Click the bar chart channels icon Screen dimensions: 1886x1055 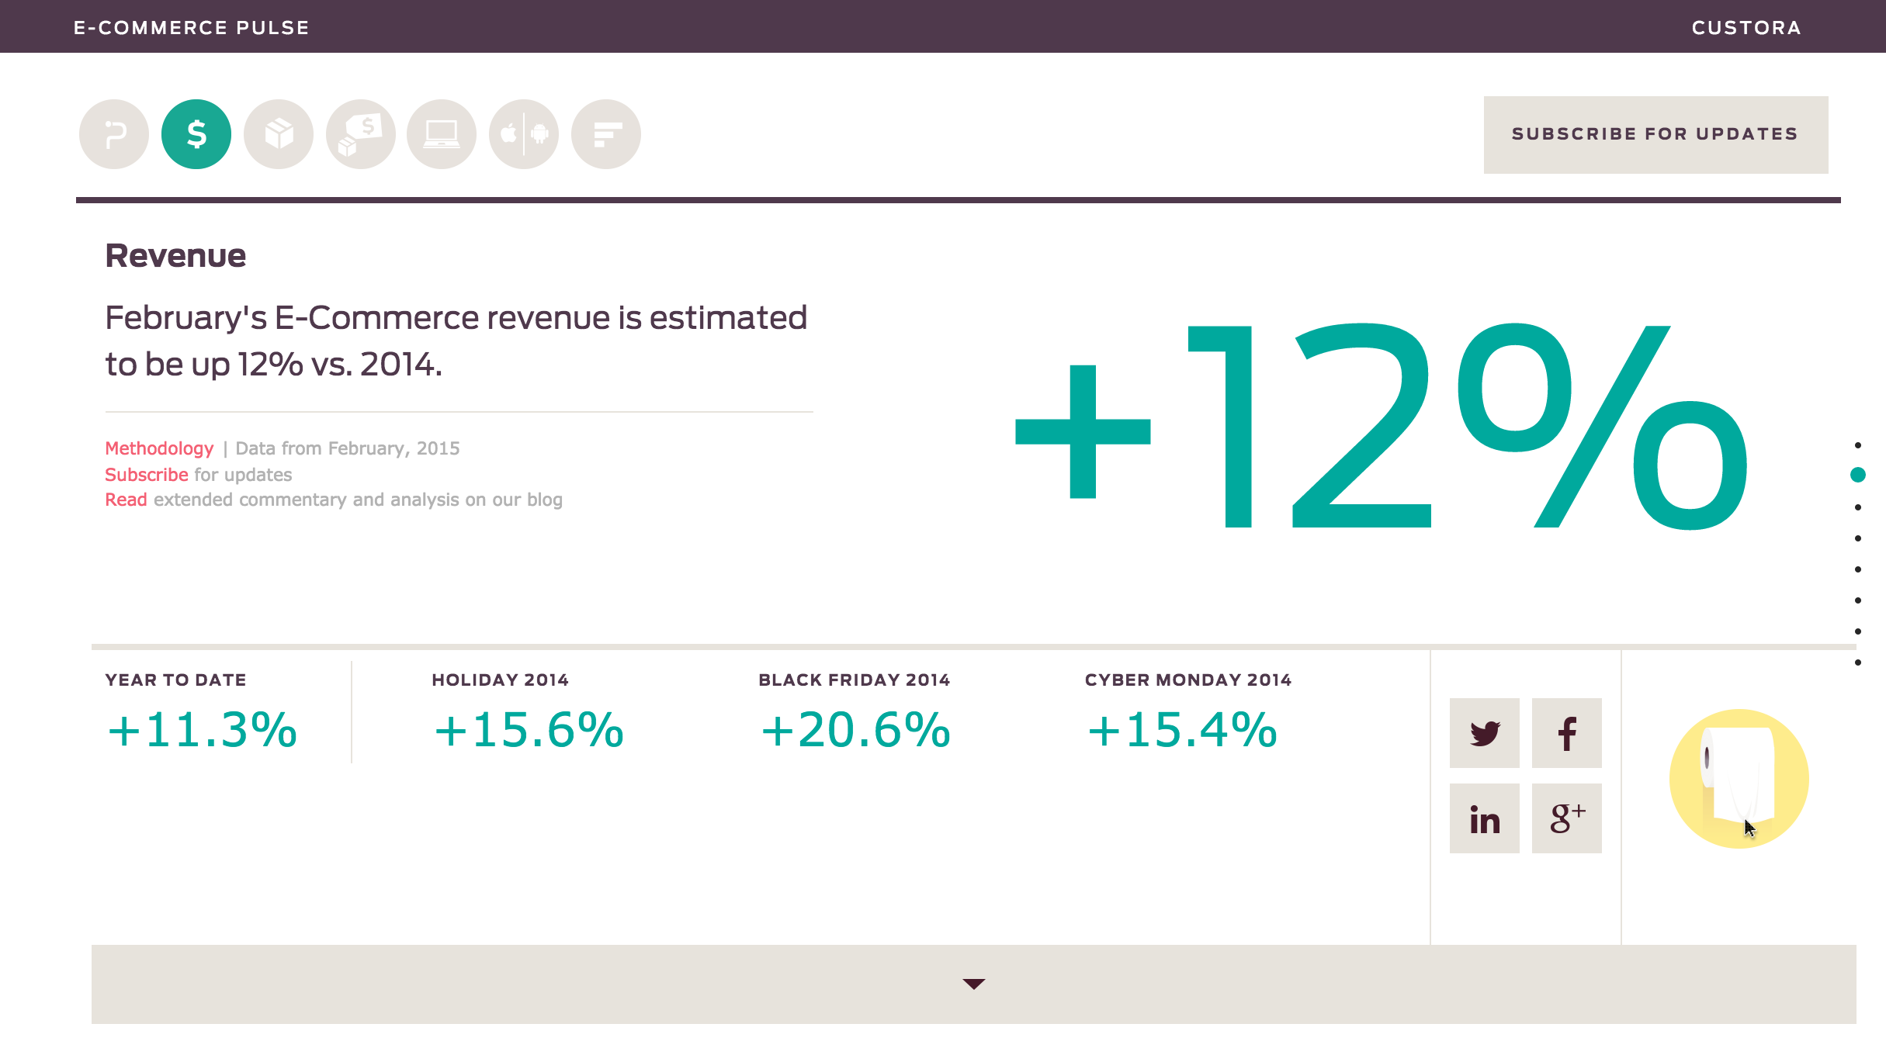coord(606,134)
